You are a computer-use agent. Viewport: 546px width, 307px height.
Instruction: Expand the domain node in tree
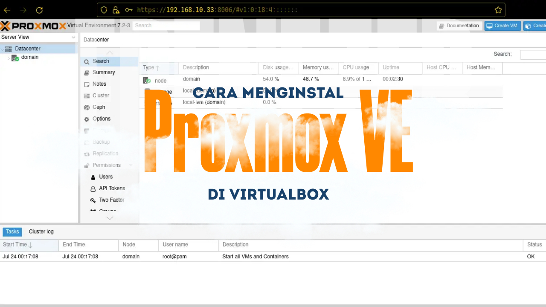[x=9, y=58]
